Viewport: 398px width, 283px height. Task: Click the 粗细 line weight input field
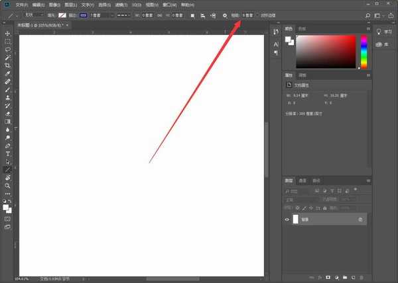[247, 15]
